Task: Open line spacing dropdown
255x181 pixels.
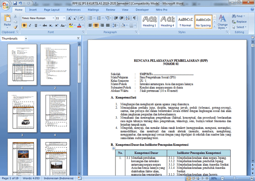Action: click(115, 25)
